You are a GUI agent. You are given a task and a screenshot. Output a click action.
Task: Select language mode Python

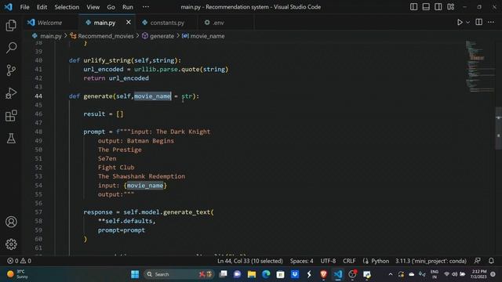380,261
